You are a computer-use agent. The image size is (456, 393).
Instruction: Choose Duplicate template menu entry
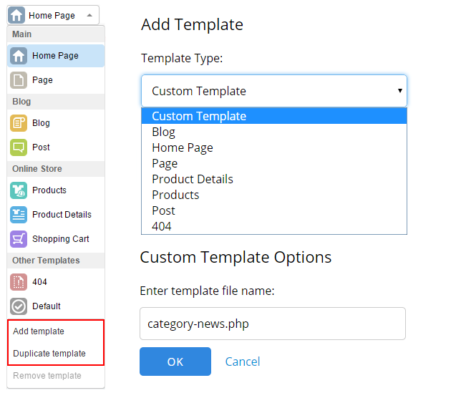coord(49,354)
